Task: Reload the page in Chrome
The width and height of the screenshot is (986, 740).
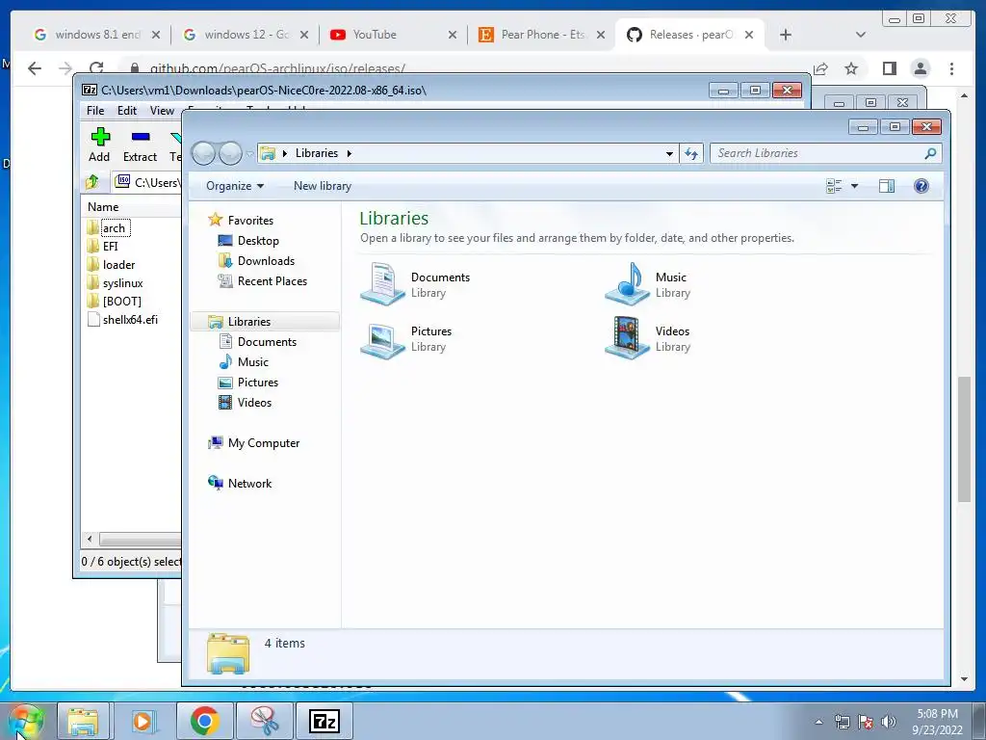Action: pos(96,68)
